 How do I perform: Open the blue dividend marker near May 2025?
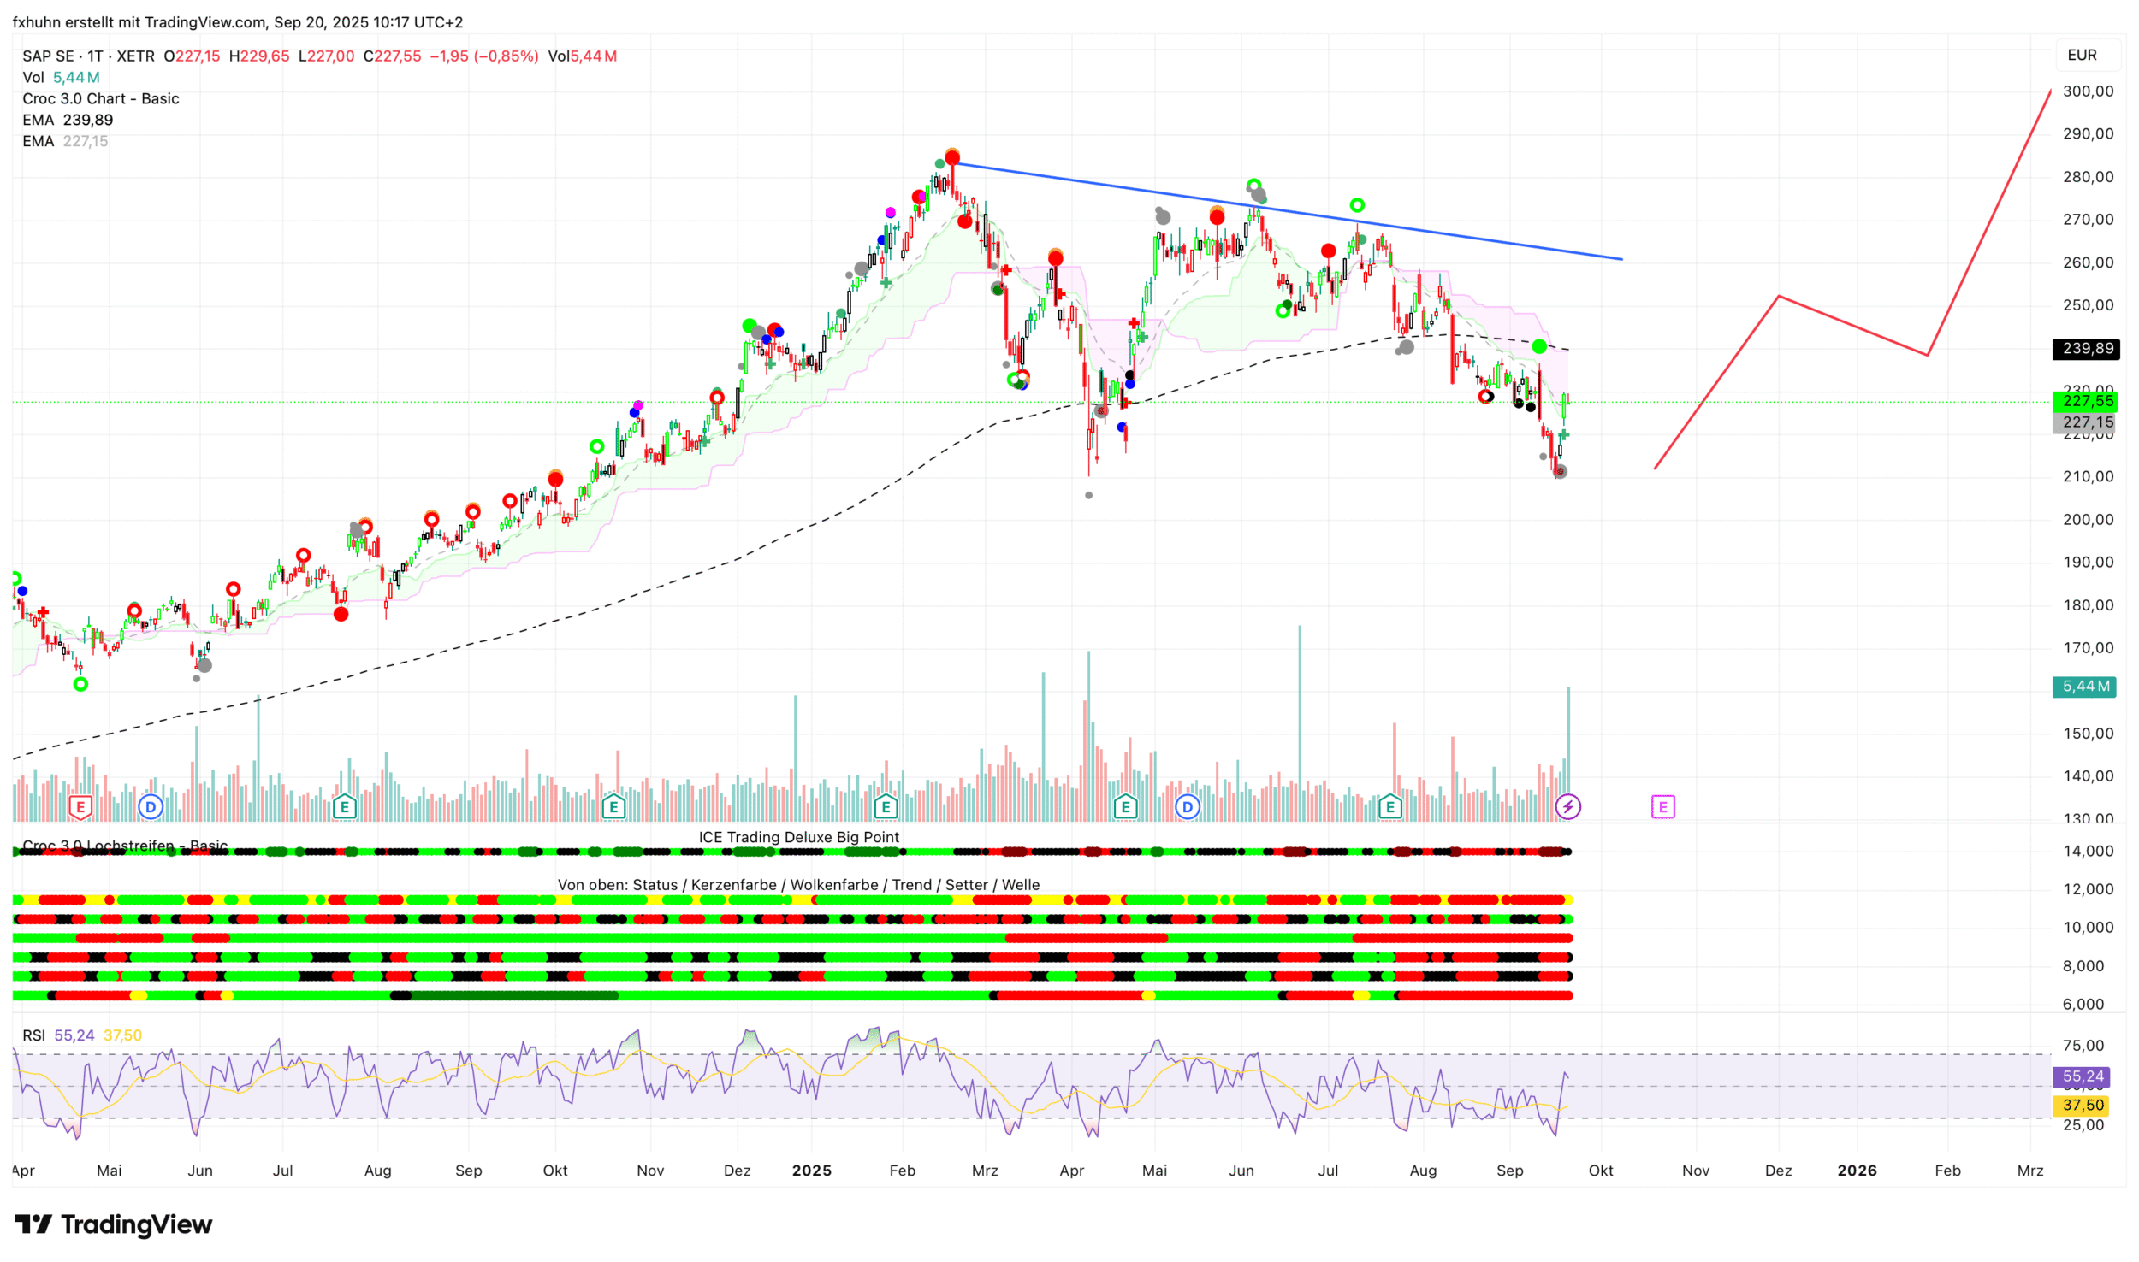tap(1187, 807)
